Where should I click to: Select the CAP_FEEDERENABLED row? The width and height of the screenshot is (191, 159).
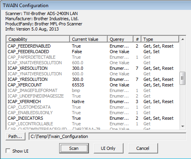[93, 46]
